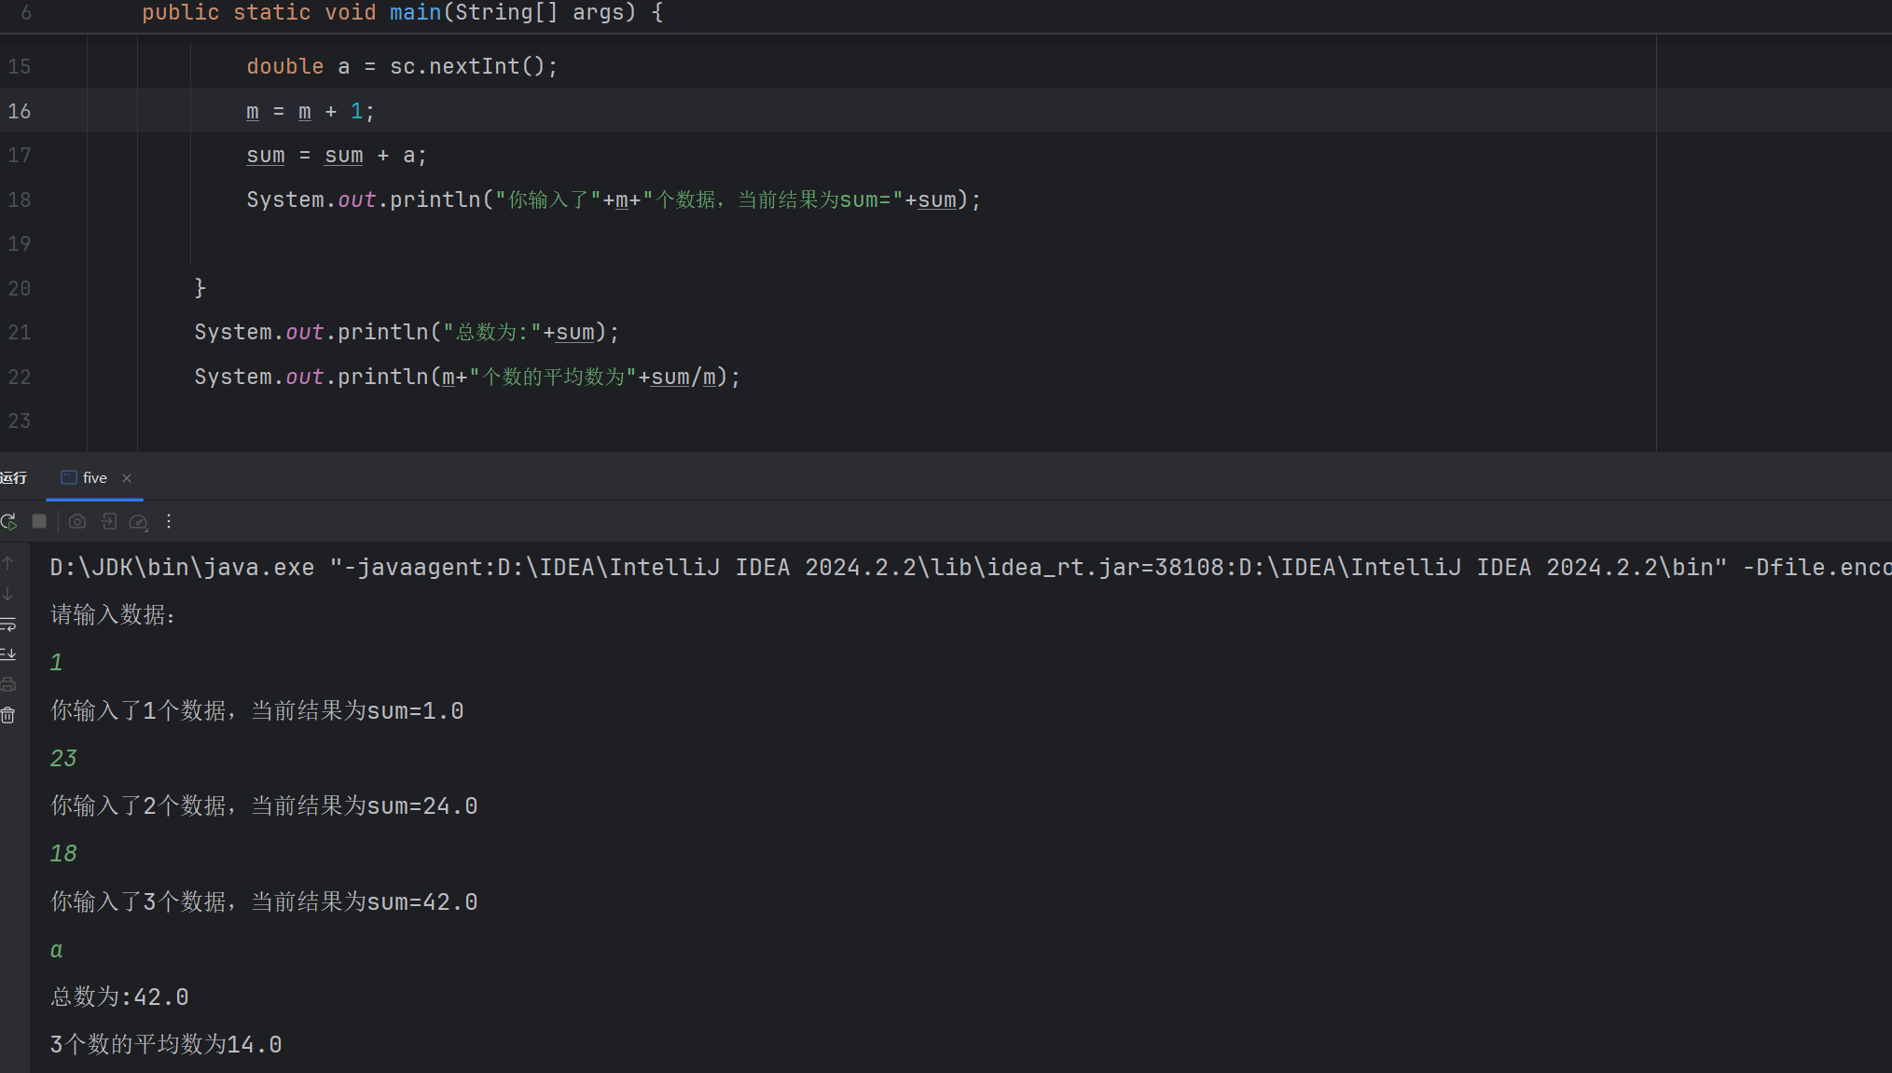Navigate up the stack trace arrow
The width and height of the screenshot is (1892, 1073).
point(8,563)
